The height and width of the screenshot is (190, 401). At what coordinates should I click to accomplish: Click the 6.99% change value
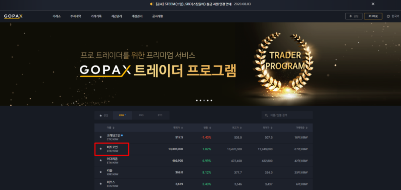(x=207, y=161)
